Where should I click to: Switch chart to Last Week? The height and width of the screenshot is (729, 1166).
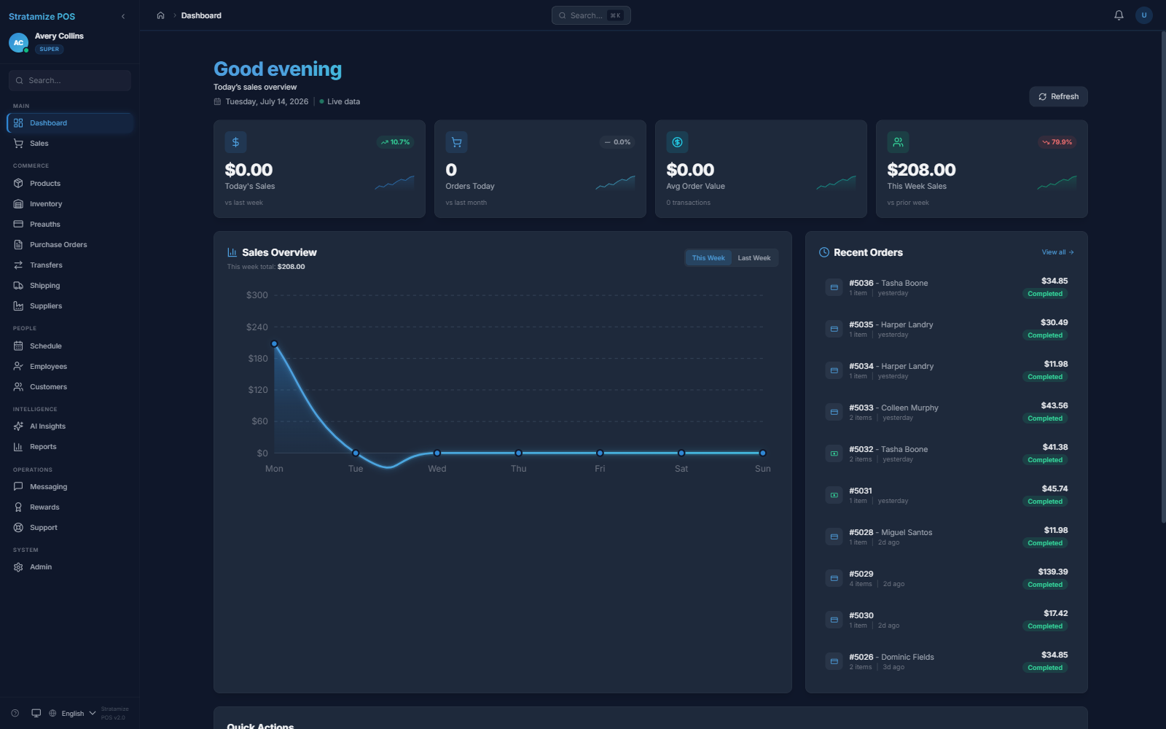pyautogui.click(x=754, y=258)
